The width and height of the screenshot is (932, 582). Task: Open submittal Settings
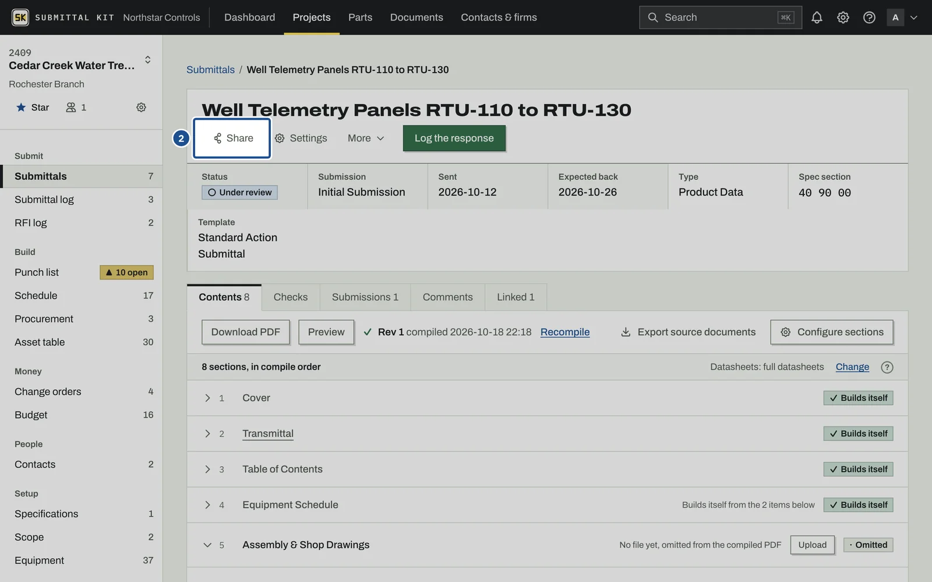pos(301,138)
